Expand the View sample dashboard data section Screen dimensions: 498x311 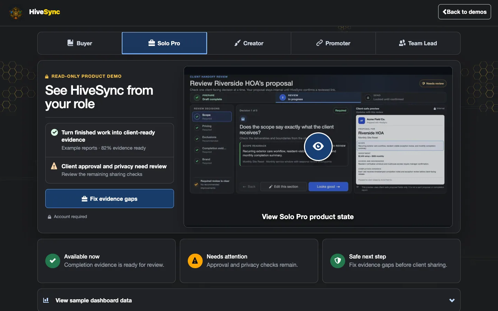249,300
